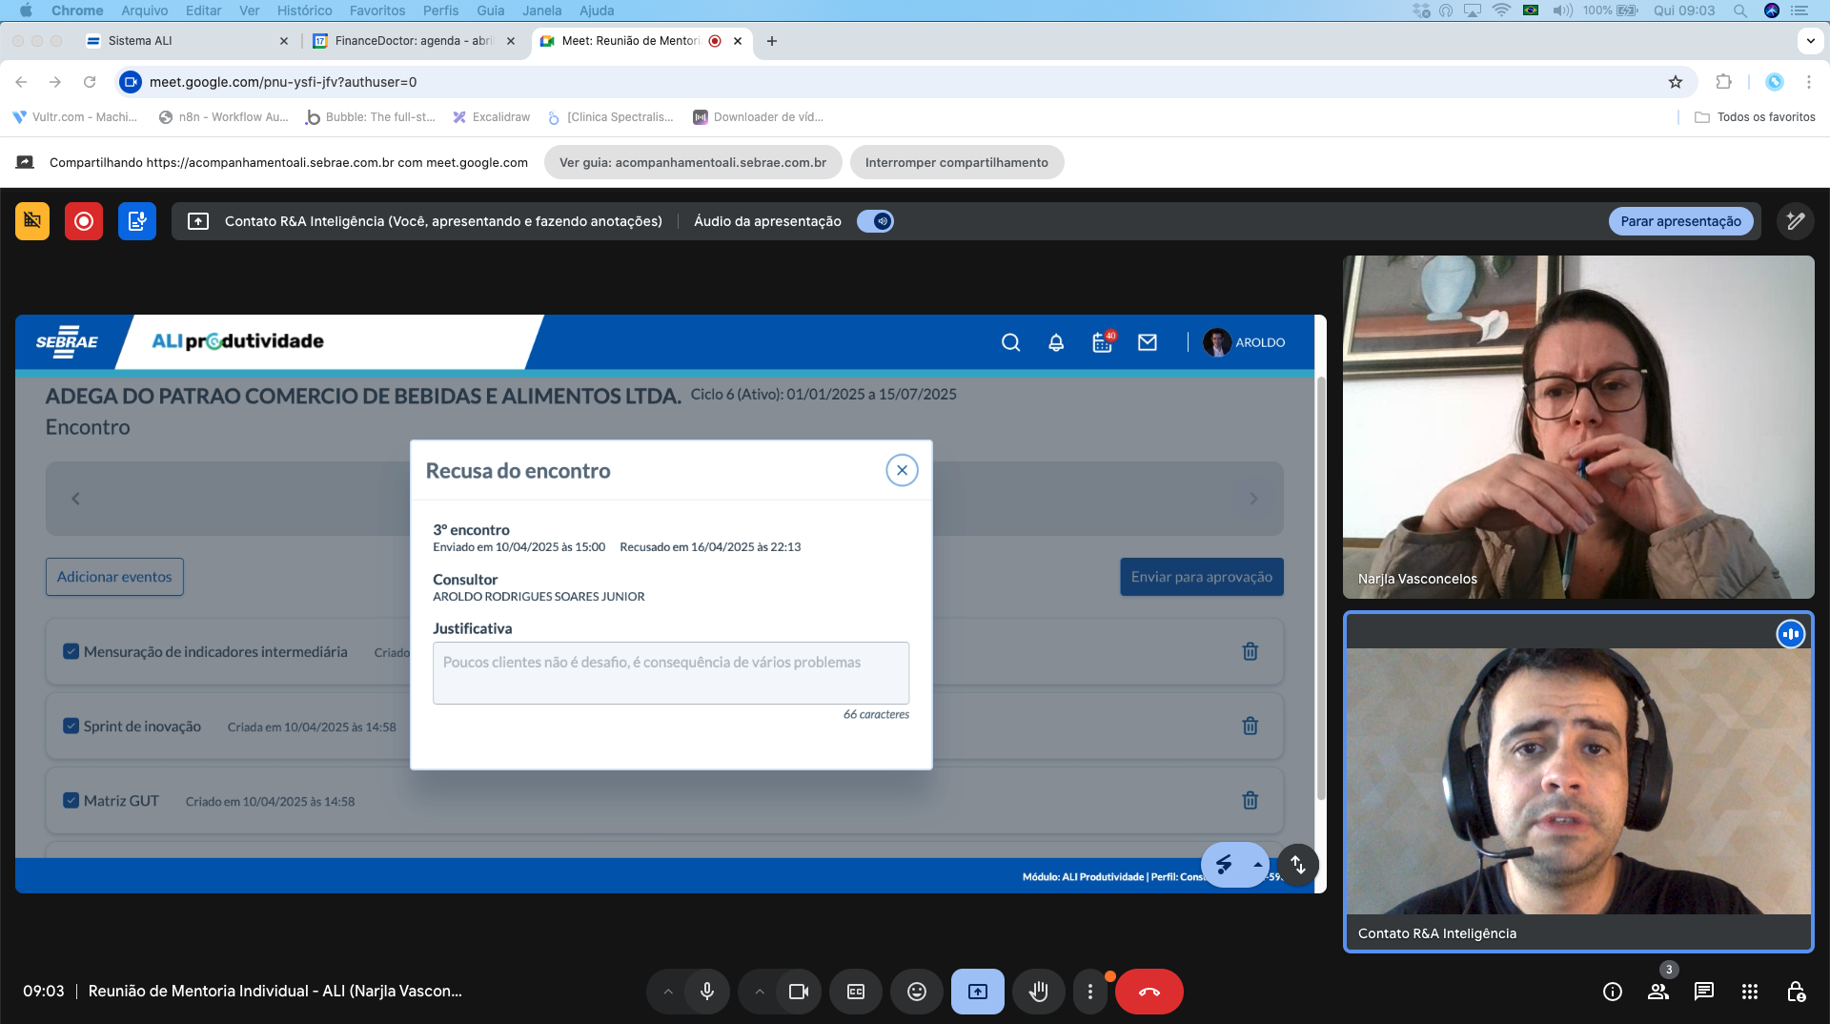Click the blue notes icon in Meet bar
Screen dimensions: 1830x1024
(137, 221)
